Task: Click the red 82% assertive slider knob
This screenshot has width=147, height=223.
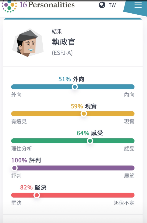Action: (37, 195)
